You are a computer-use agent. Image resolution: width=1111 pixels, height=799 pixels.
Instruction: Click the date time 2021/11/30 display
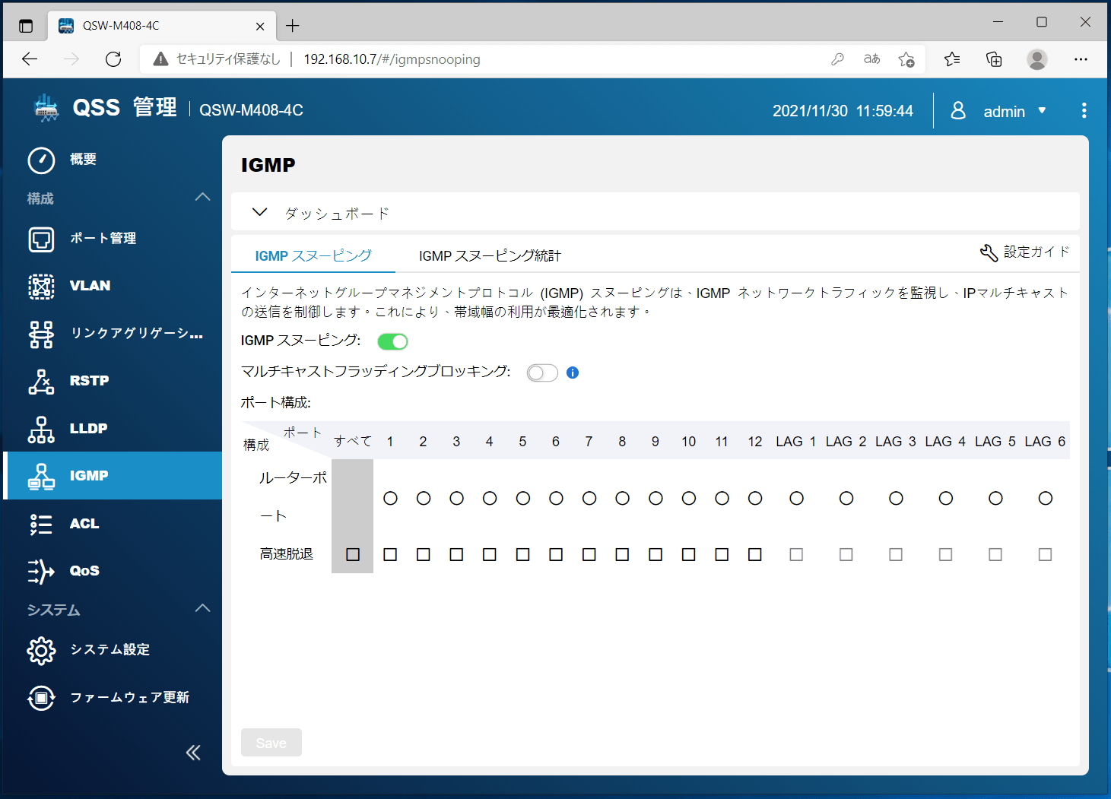(843, 111)
